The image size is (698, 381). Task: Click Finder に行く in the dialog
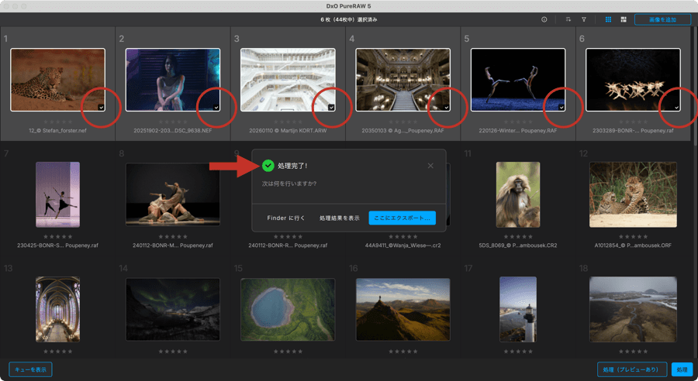click(x=285, y=218)
